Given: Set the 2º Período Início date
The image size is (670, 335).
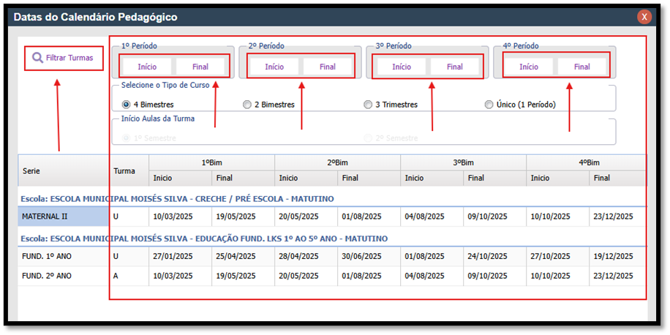Looking at the screenshot, I should click(274, 67).
